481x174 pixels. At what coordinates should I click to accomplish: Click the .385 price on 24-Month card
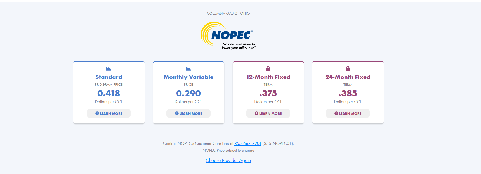coord(348,93)
